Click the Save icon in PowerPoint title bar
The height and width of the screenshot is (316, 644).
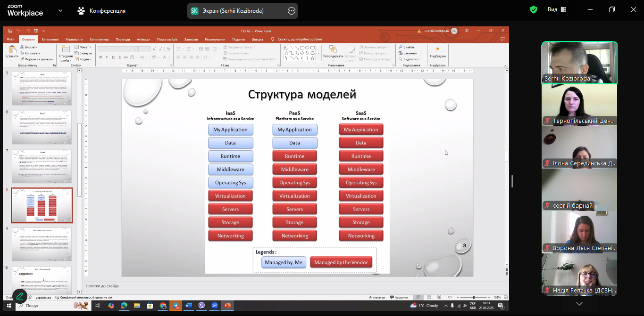(x=10, y=31)
